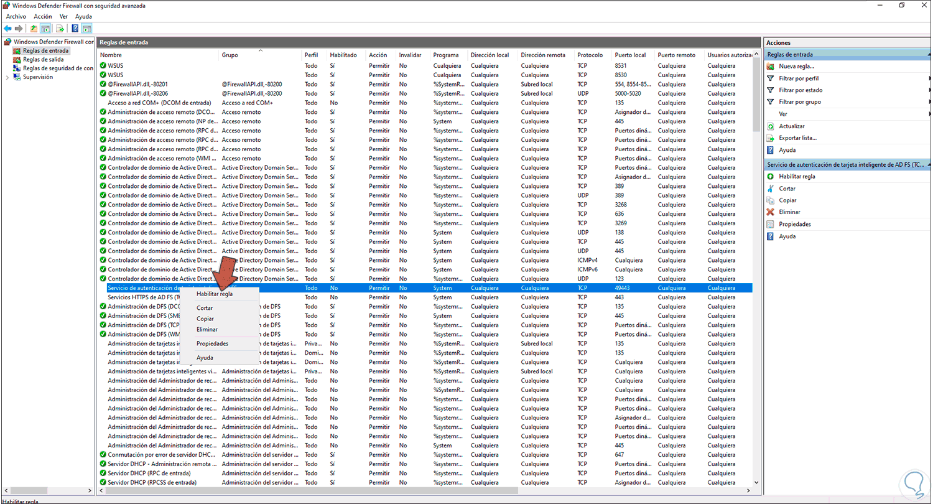Choose Habilitar regla in the context menu

[215, 294]
